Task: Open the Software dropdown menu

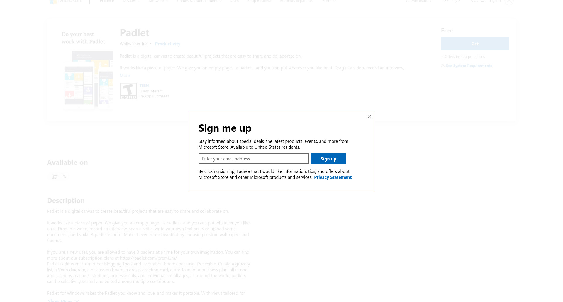Action: [x=159, y=1]
